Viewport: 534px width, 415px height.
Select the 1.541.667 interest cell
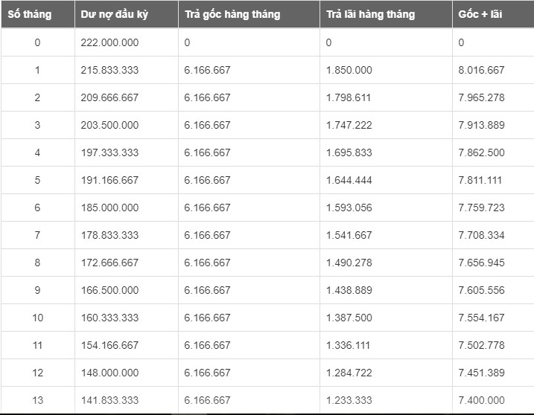349,235
